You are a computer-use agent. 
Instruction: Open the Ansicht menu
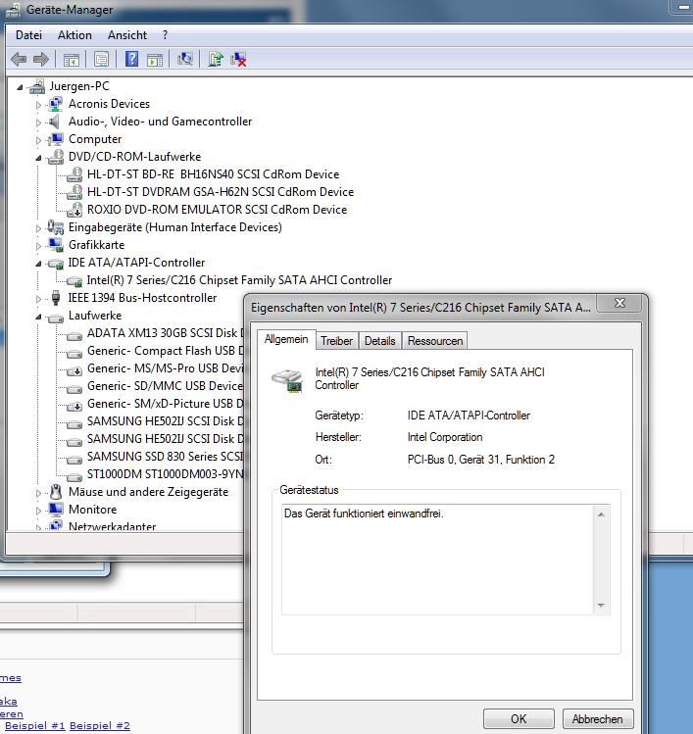coord(126,35)
